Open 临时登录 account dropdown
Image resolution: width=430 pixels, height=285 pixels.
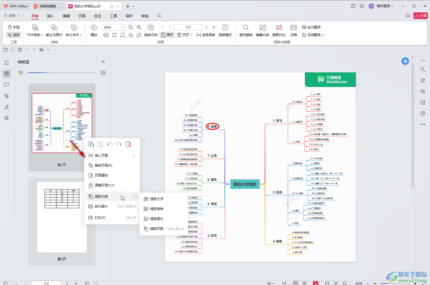click(381, 6)
